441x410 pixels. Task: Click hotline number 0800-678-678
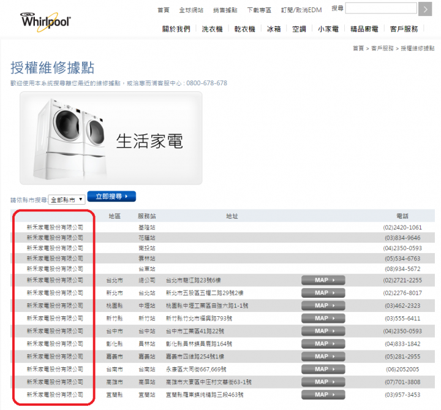tap(207, 83)
